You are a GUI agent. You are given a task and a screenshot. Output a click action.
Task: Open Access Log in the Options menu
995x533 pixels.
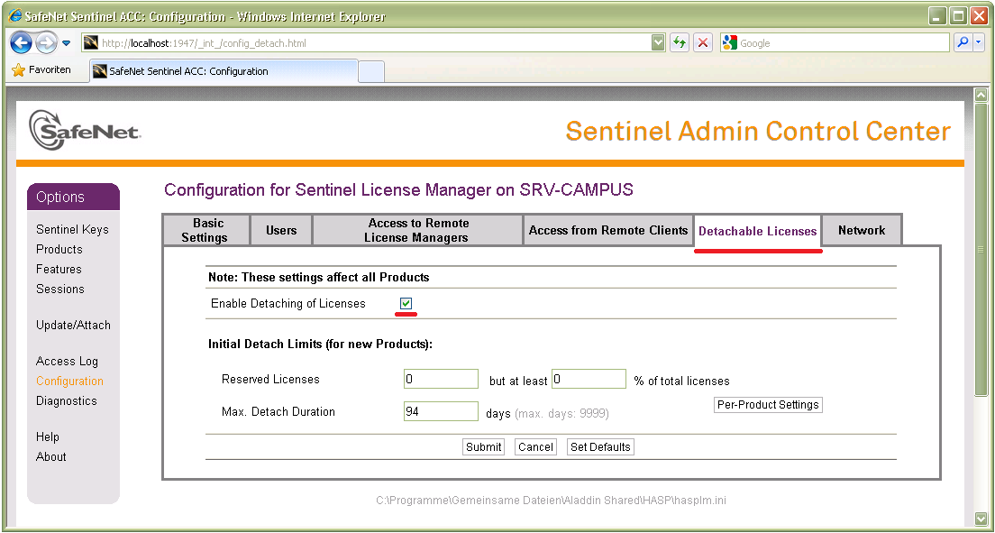(x=67, y=361)
